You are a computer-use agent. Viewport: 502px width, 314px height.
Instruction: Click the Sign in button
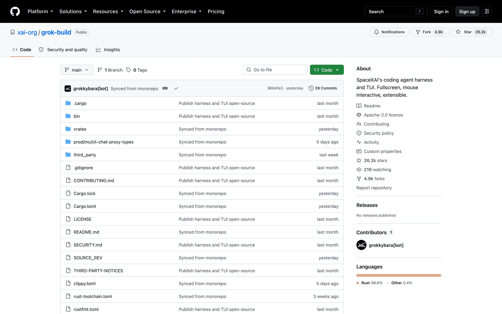tap(441, 11)
